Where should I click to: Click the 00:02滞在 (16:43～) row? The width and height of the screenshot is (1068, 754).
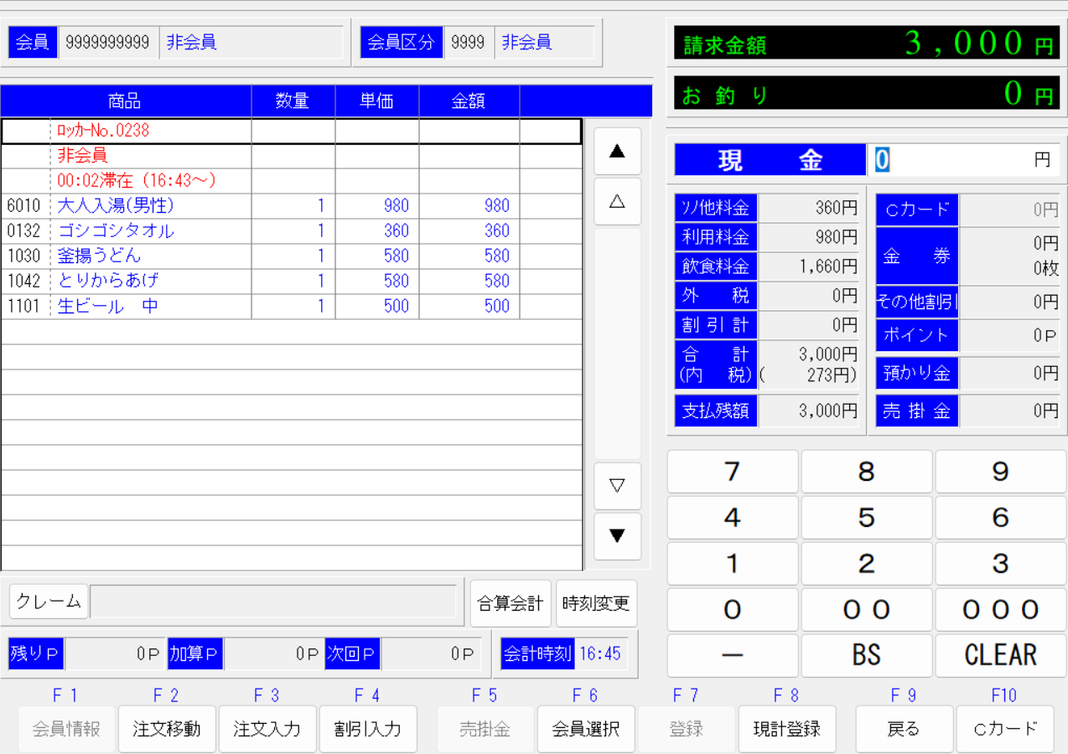tap(291, 181)
